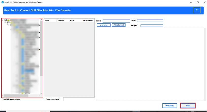Click the Next button

pyautogui.click(x=188, y=106)
